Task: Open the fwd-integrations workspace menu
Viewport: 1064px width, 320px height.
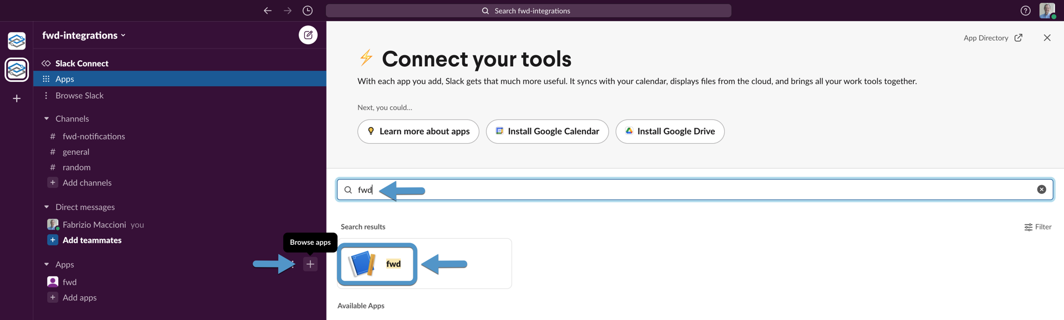Action: tap(84, 35)
